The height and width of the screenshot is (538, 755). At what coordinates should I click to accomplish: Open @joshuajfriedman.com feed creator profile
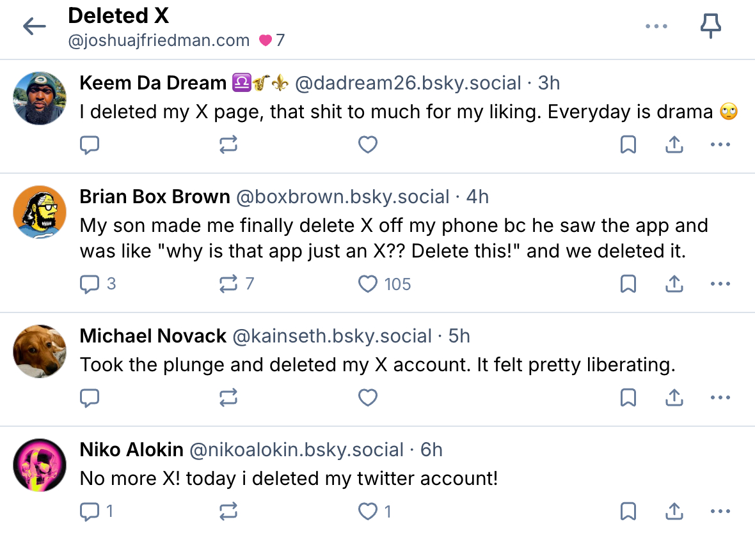pos(159,40)
